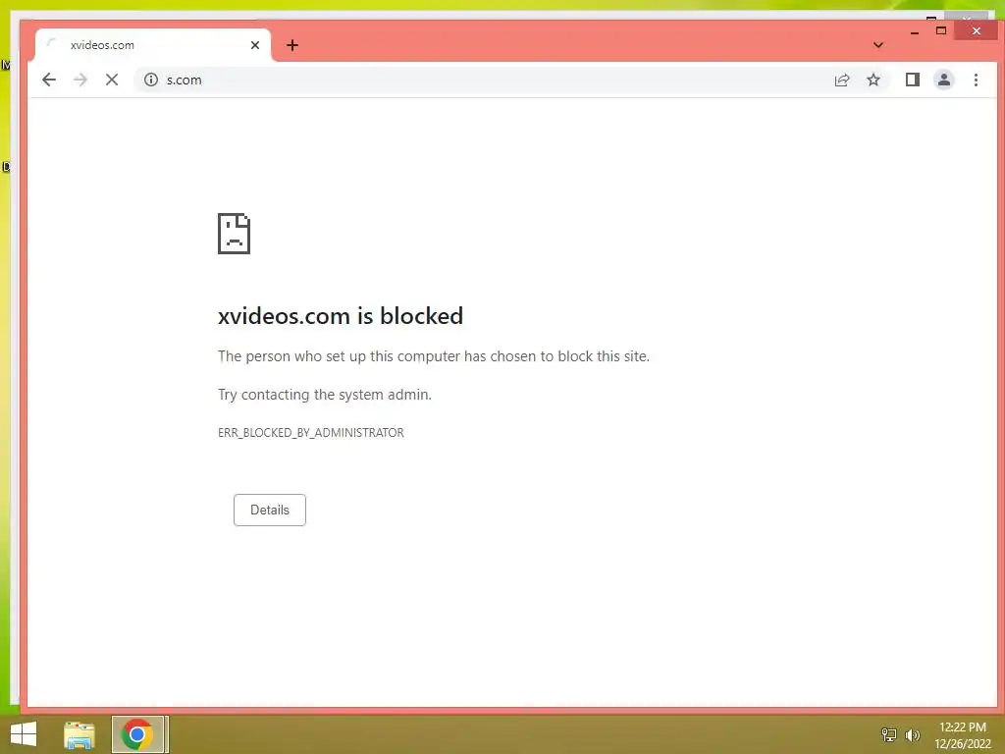
Task: Open a new tab
Action: [x=292, y=45]
